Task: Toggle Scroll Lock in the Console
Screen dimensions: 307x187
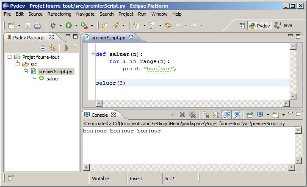Action: pyautogui.click(x=216, y=115)
